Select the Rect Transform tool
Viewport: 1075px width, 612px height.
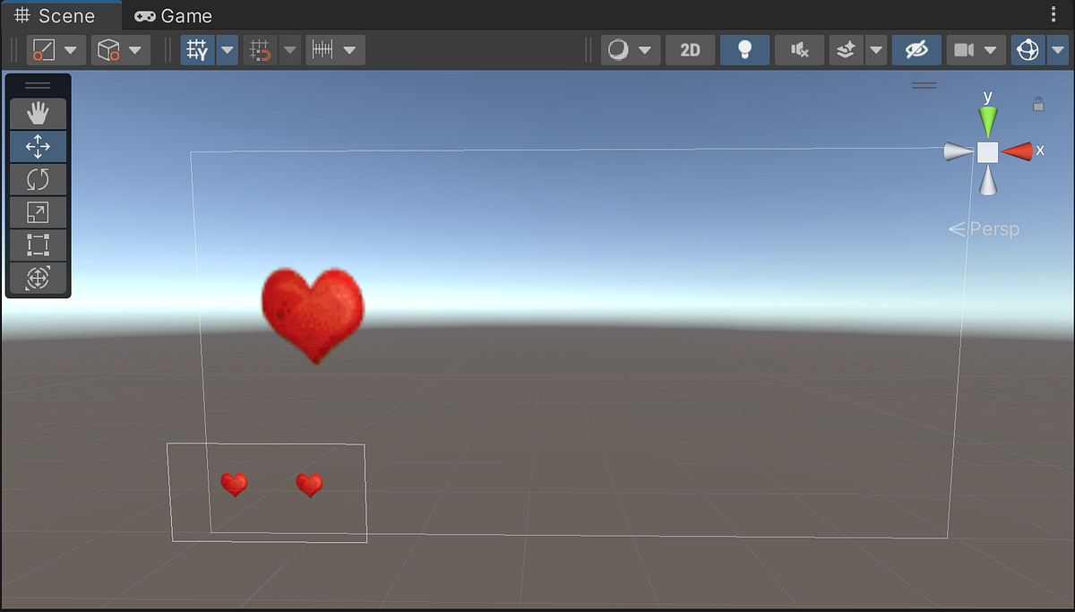[38, 245]
